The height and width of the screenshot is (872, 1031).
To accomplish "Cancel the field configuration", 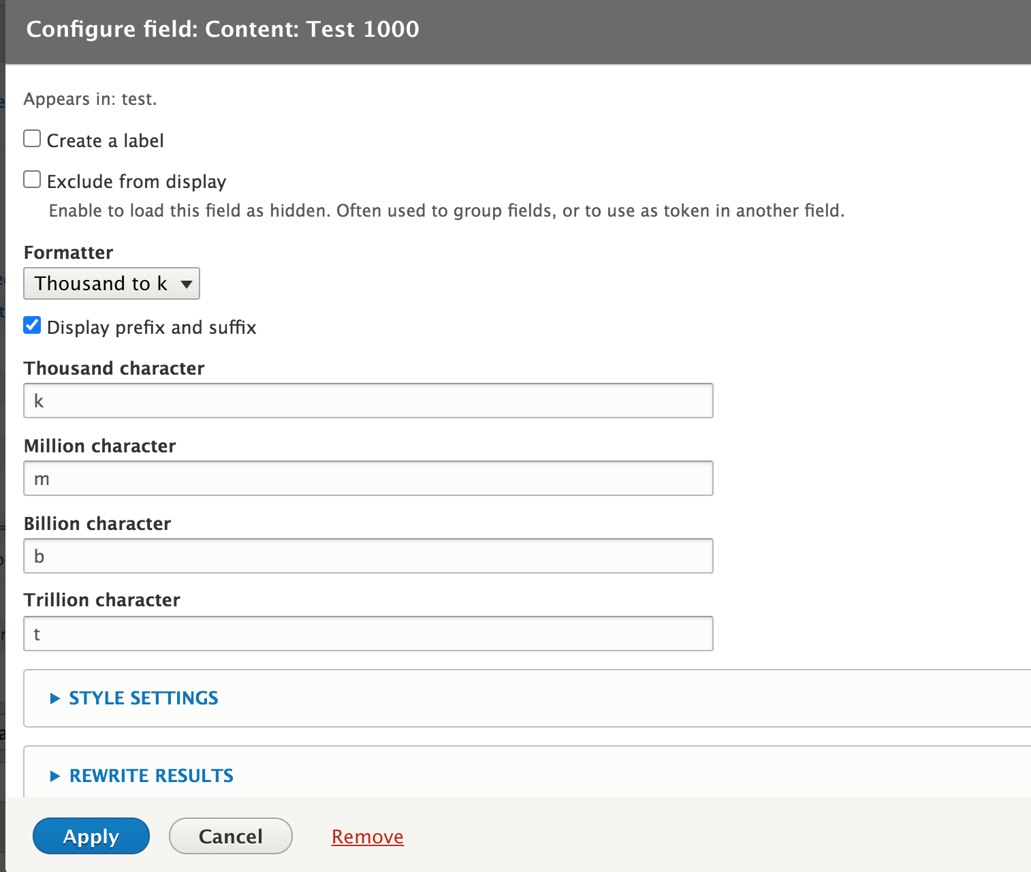I will [230, 836].
